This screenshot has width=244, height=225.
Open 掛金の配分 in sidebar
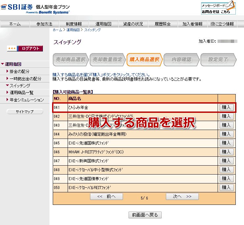pyautogui.click(x=19, y=71)
